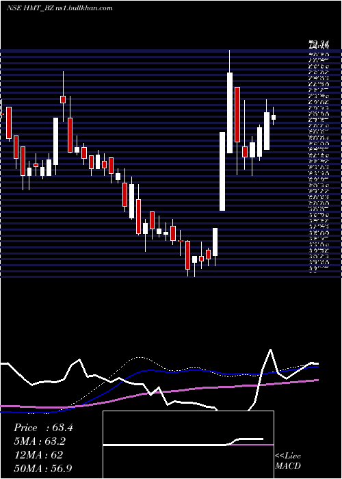Viewport: 342px width, 479px height.
Task: Click the '50MA : 56.9' reading
Action: click(x=43, y=468)
